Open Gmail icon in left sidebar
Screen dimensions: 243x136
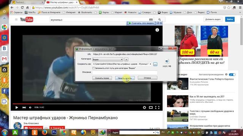pyautogui.click(x=4, y=59)
